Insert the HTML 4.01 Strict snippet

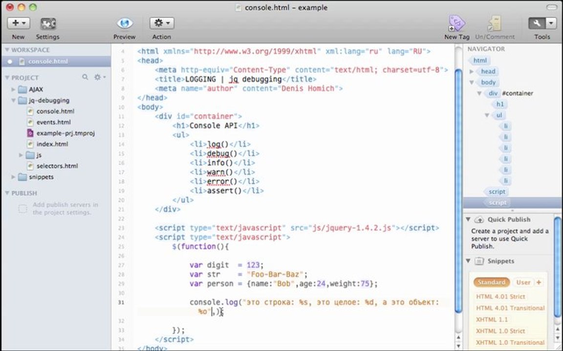click(x=500, y=296)
